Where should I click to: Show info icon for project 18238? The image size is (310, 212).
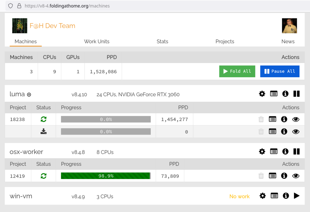pyautogui.click(x=284, y=119)
